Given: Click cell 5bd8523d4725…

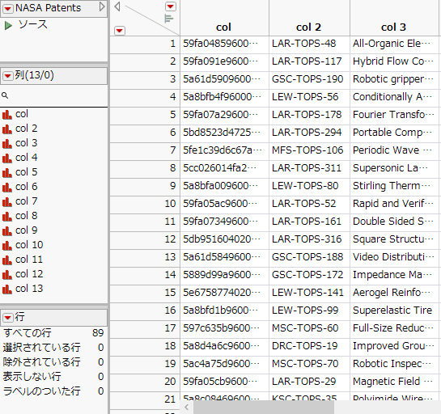Looking at the screenshot, I should coord(224,133).
